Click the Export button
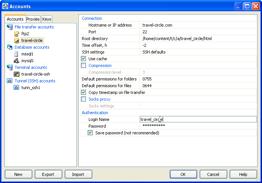The width and height of the screenshot is (262, 183). click(48, 174)
